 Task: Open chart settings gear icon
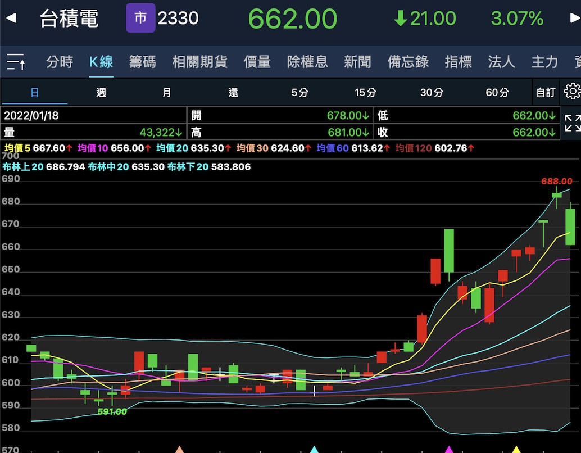pyautogui.click(x=572, y=92)
